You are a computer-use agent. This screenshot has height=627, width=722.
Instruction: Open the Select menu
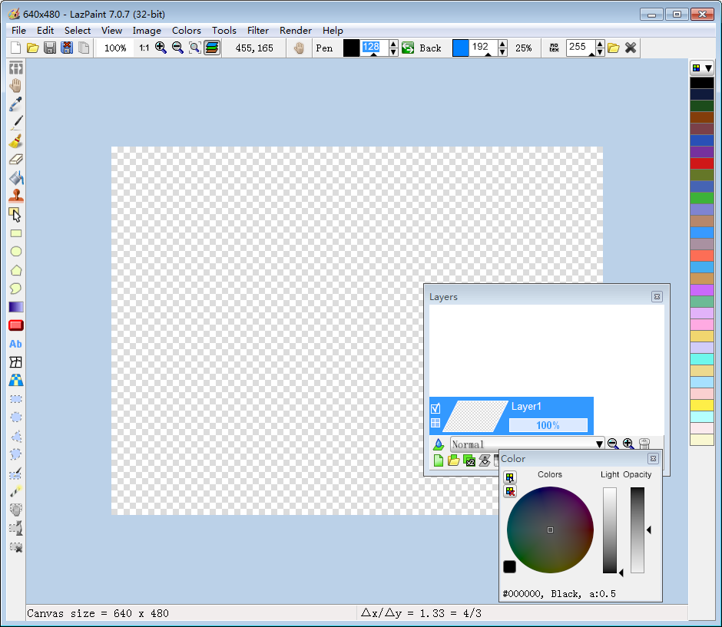coord(78,31)
